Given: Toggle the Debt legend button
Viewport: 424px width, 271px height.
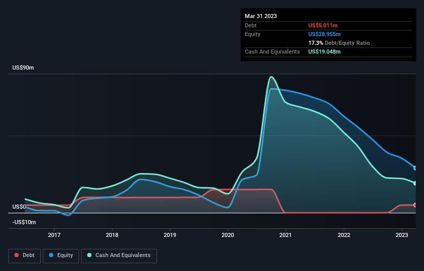Looking at the screenshot, I should (24, 256).
